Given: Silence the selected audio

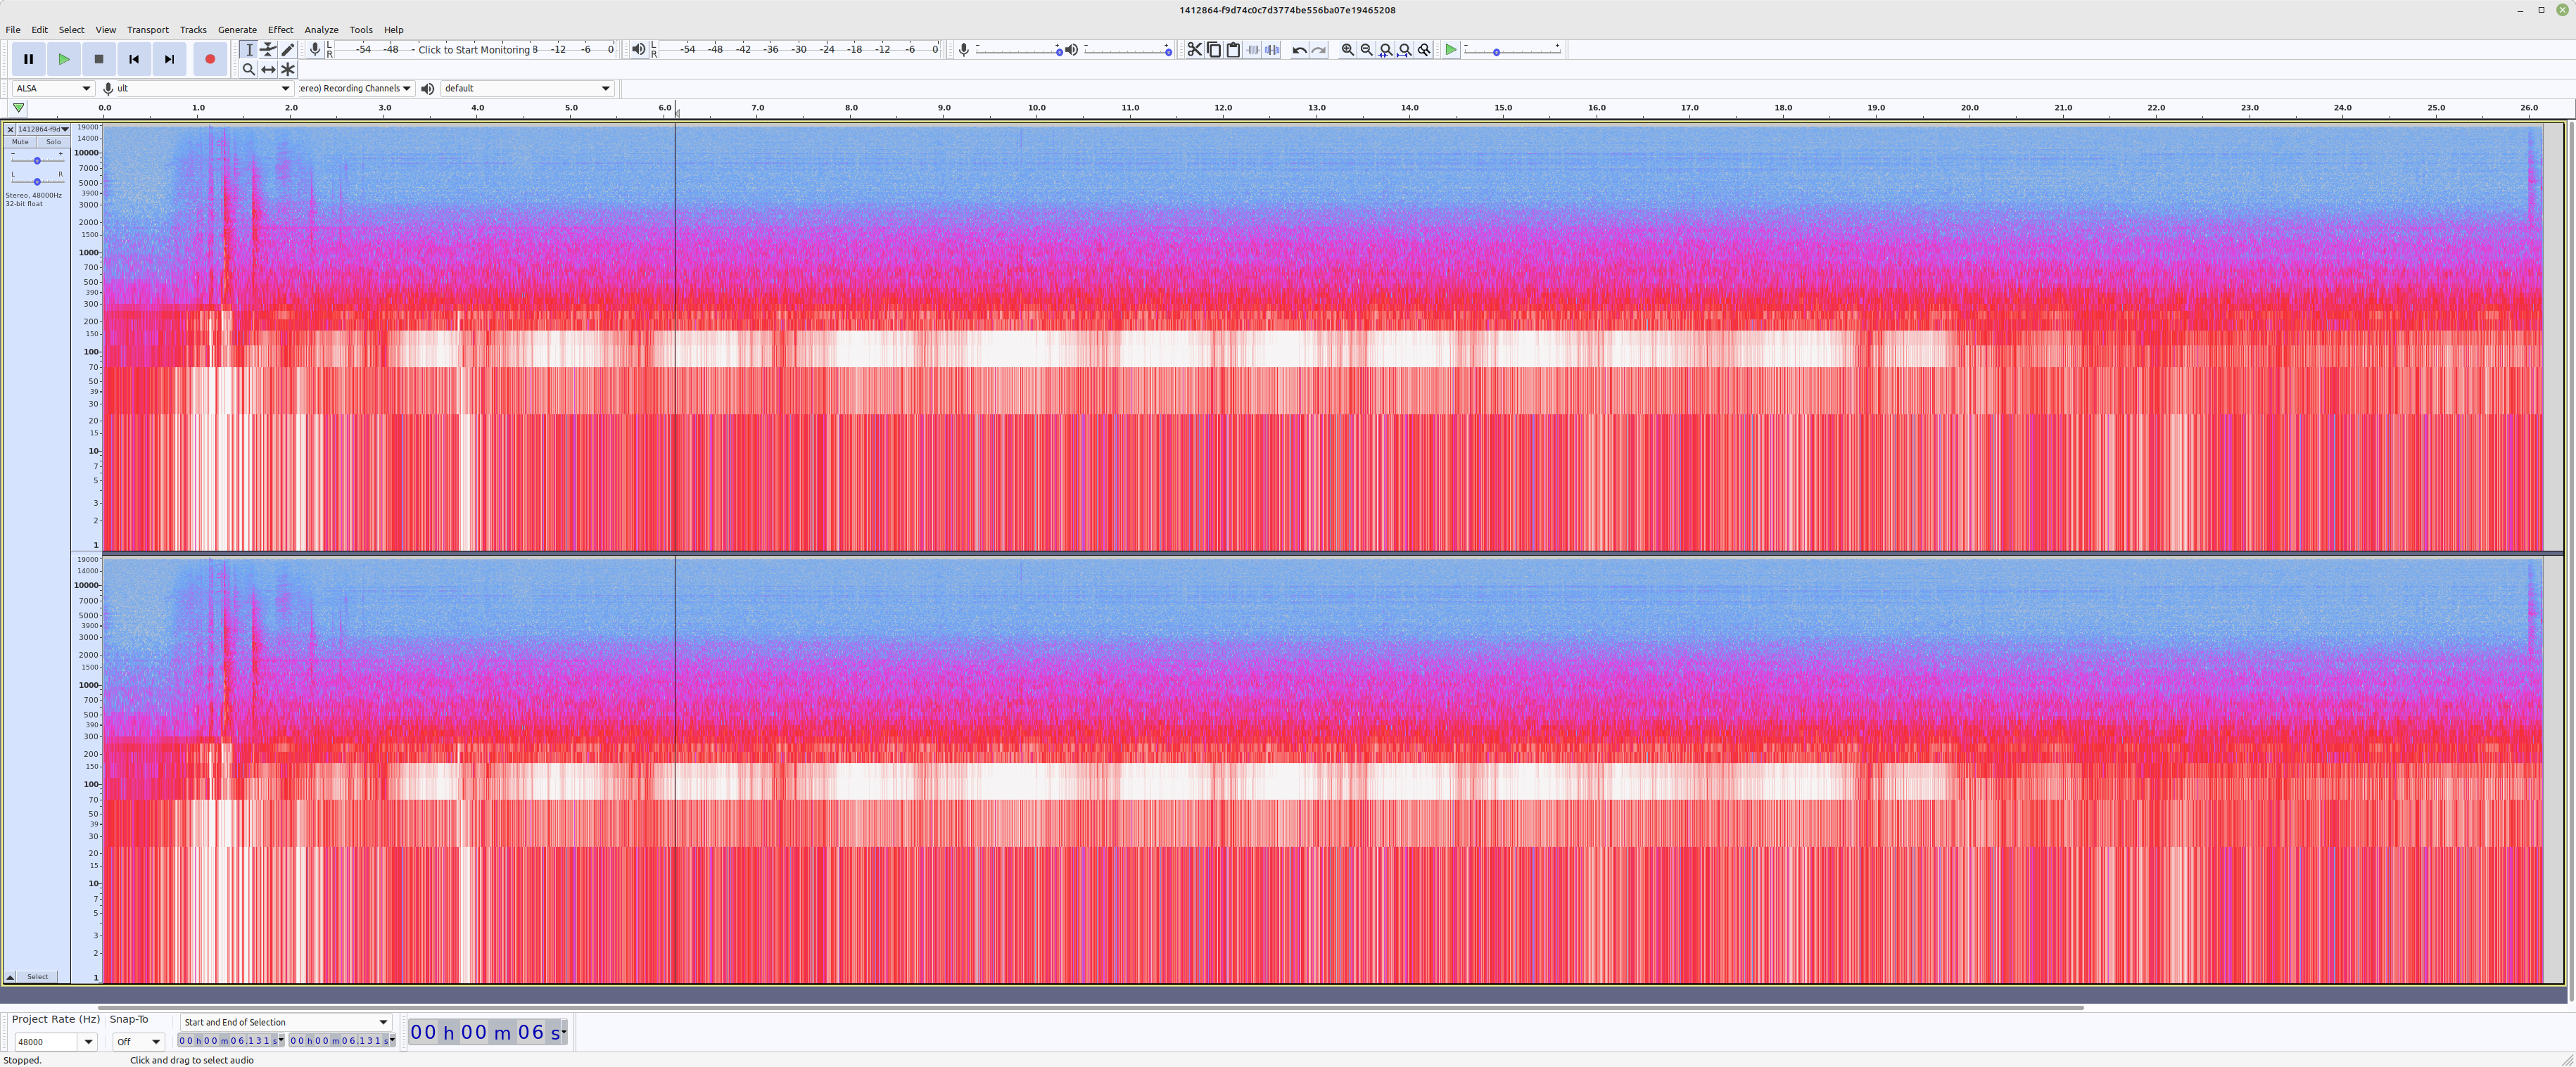Looking at the screenshot, I should [x=1271, y=49].
